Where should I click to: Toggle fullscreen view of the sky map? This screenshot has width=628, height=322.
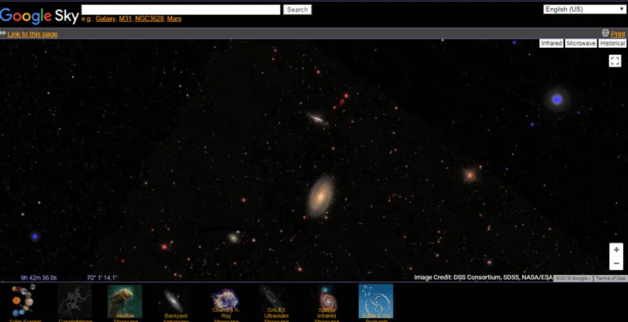click(615, 61)
